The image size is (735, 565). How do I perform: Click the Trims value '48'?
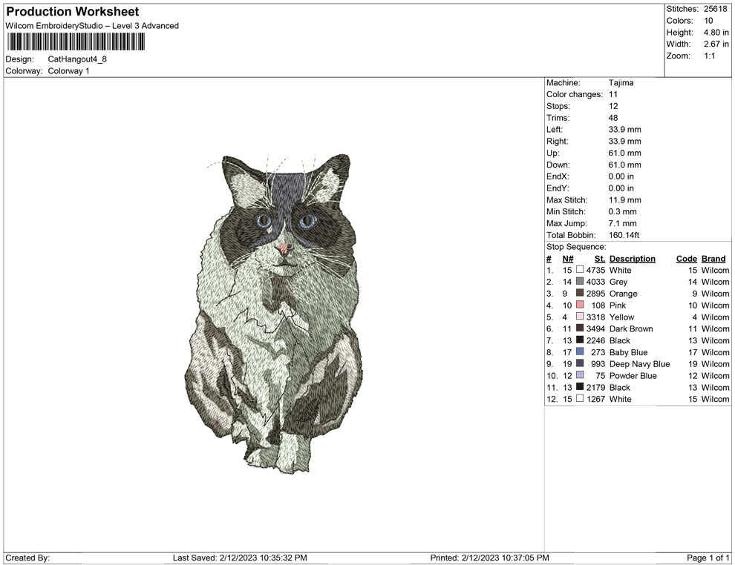coord(613,118)
